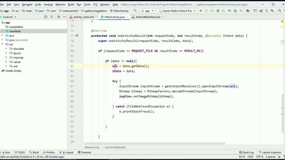
Task: Click 4 spaces indent setting
Action: (270, 157)
